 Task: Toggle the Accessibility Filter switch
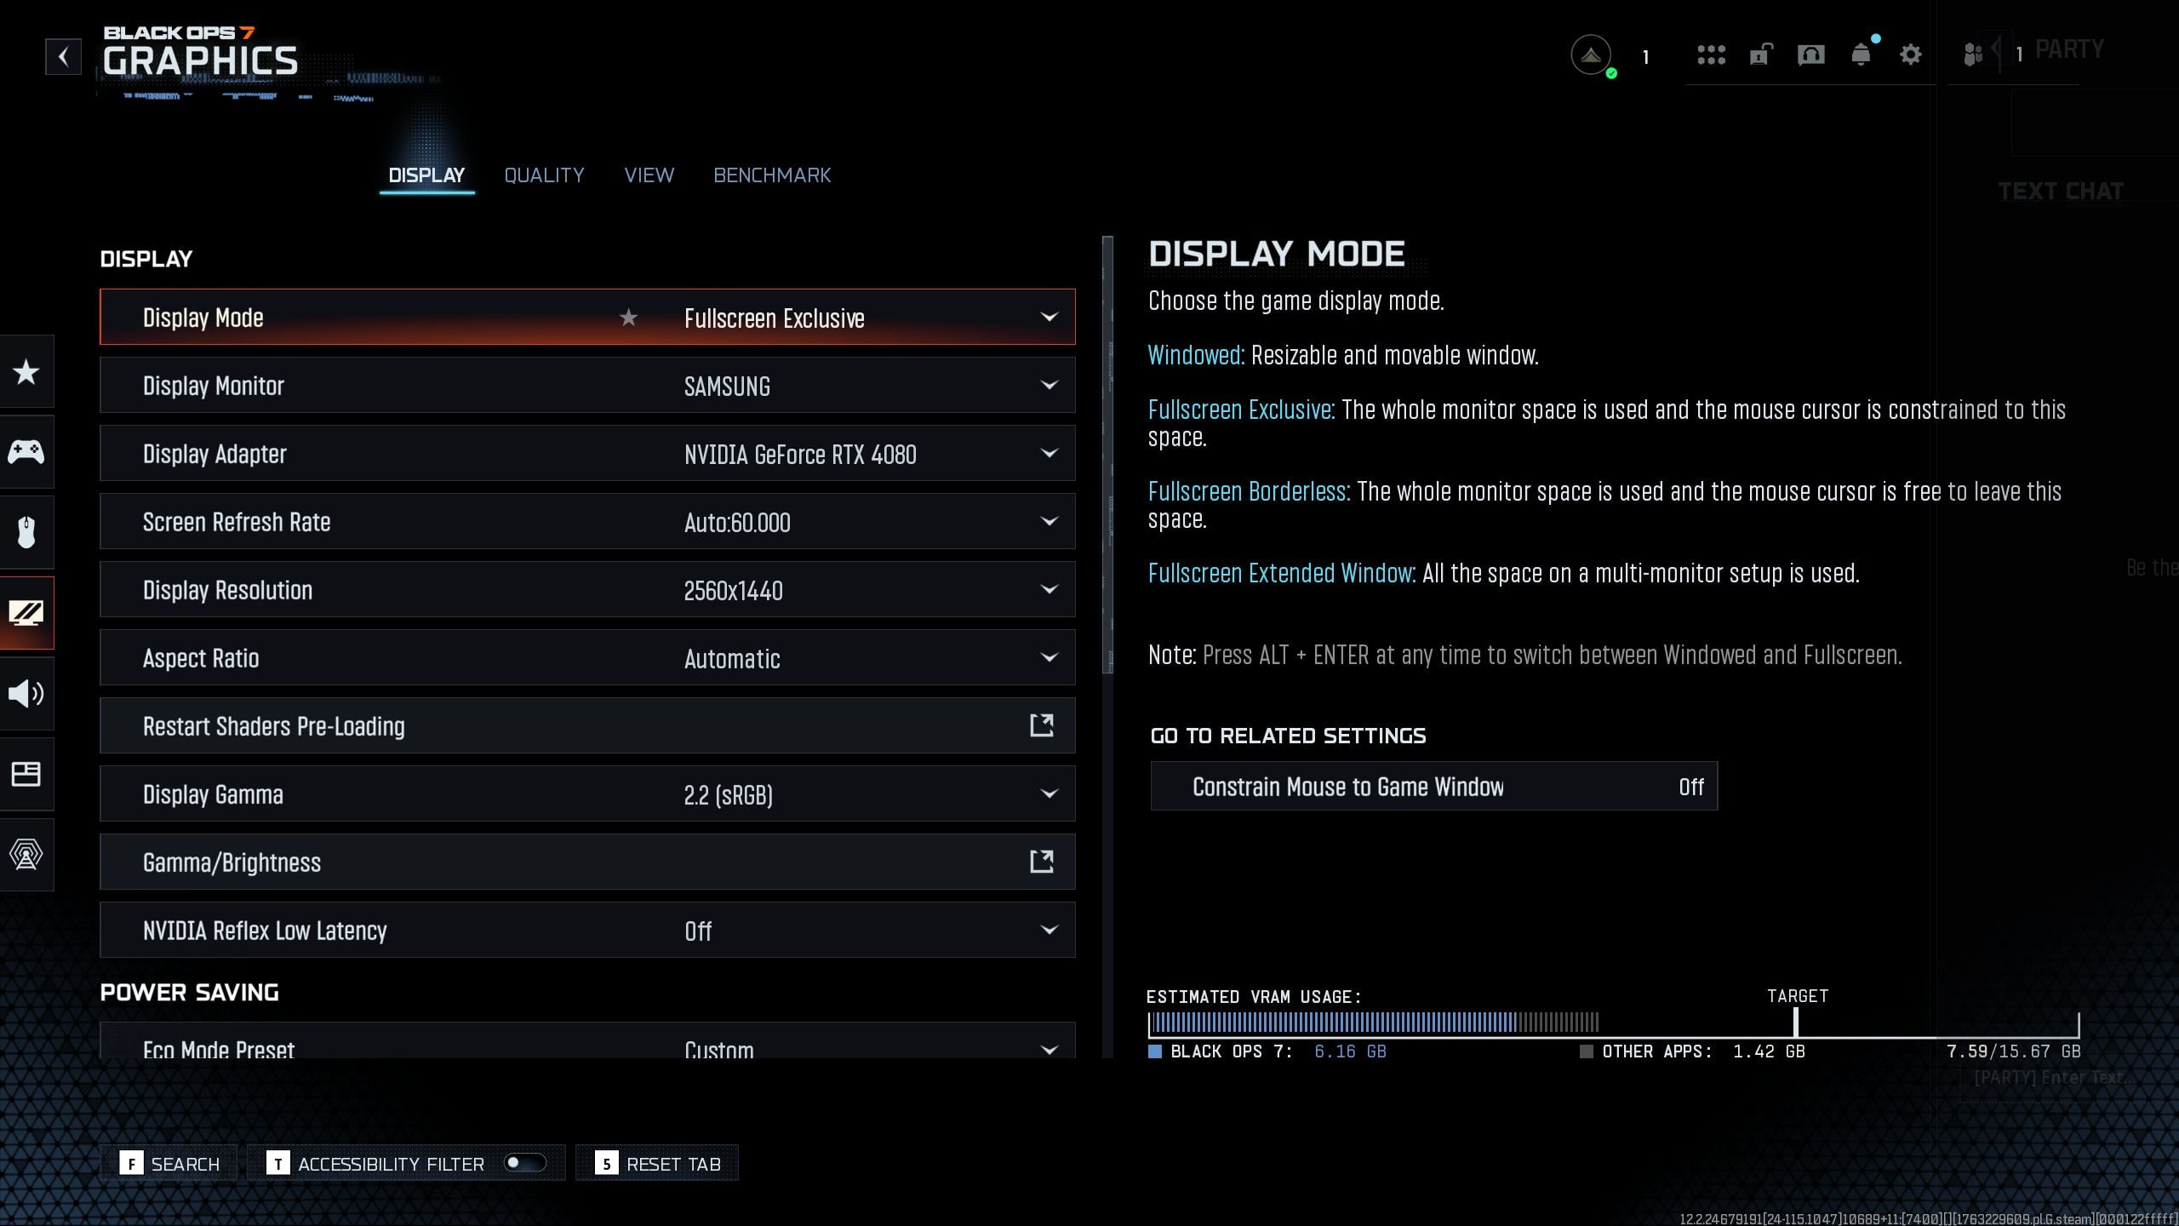click(x=524, y=1163)
